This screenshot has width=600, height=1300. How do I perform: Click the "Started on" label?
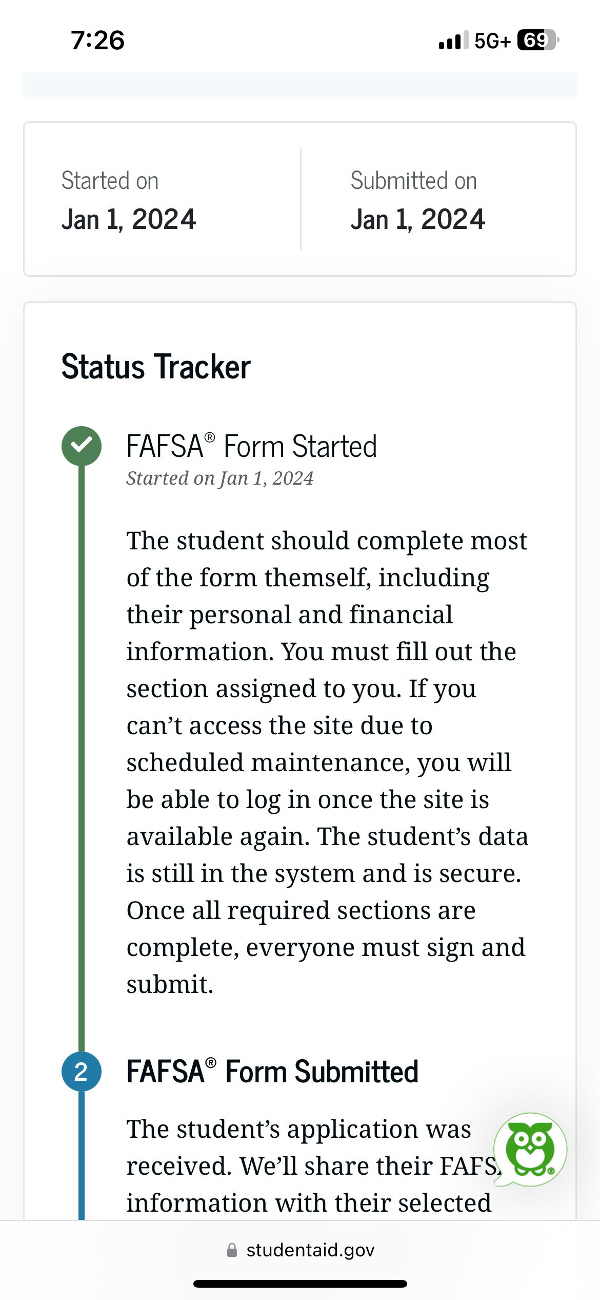click(110, 181)
